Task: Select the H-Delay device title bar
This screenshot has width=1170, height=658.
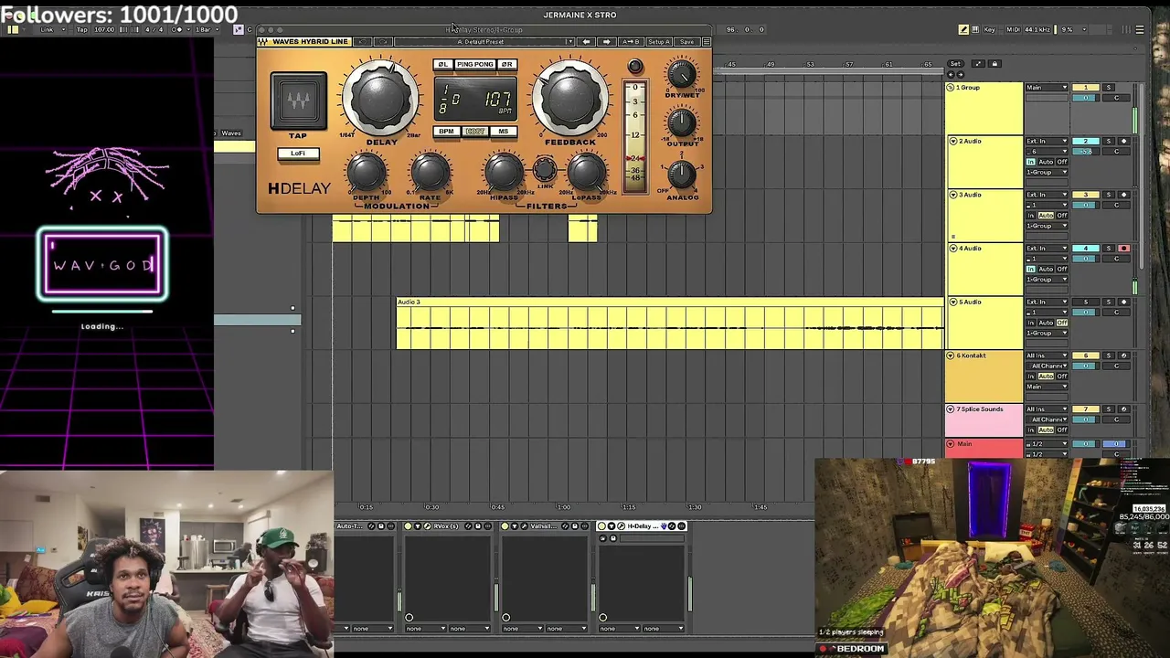Action: (641, 526)
